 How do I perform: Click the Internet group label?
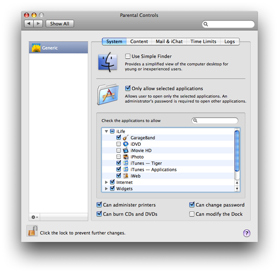125,182
